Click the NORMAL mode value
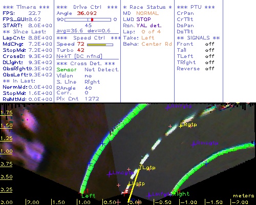The height and width of the screenshot is (205, 256). tap(147, 13)
